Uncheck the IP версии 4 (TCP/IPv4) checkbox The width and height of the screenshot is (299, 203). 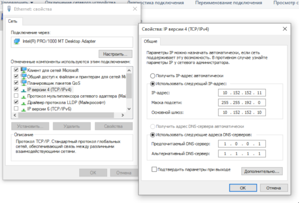tap(16, 90)
